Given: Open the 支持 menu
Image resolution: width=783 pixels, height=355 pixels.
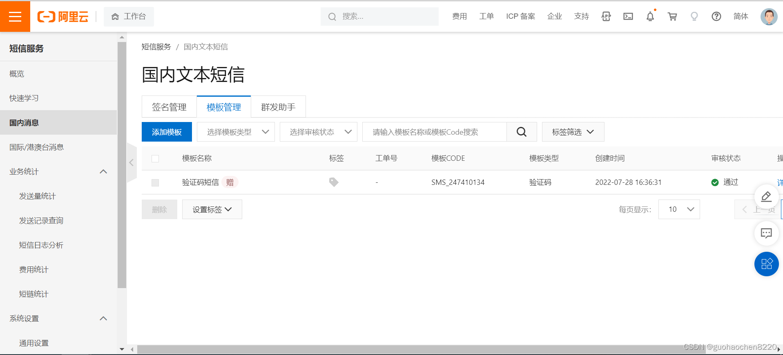Looking at the screenshot, I should (x=582, y=16).
